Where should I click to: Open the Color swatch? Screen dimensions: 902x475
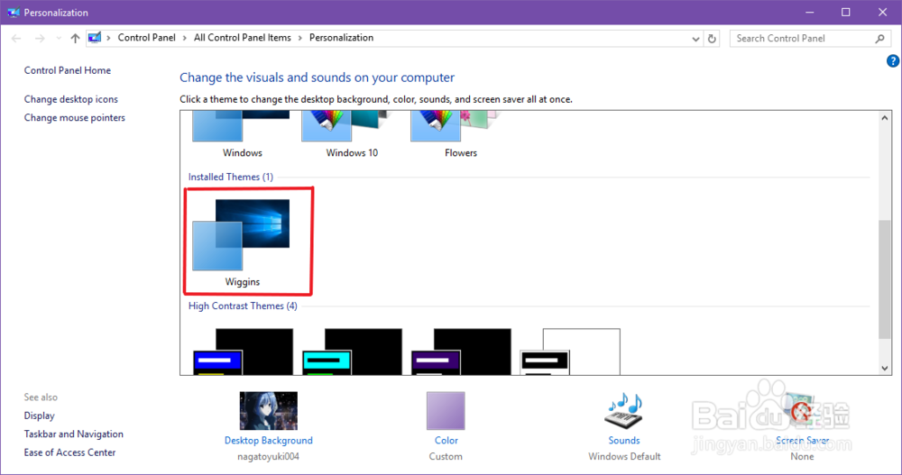[x=446, y=411]
